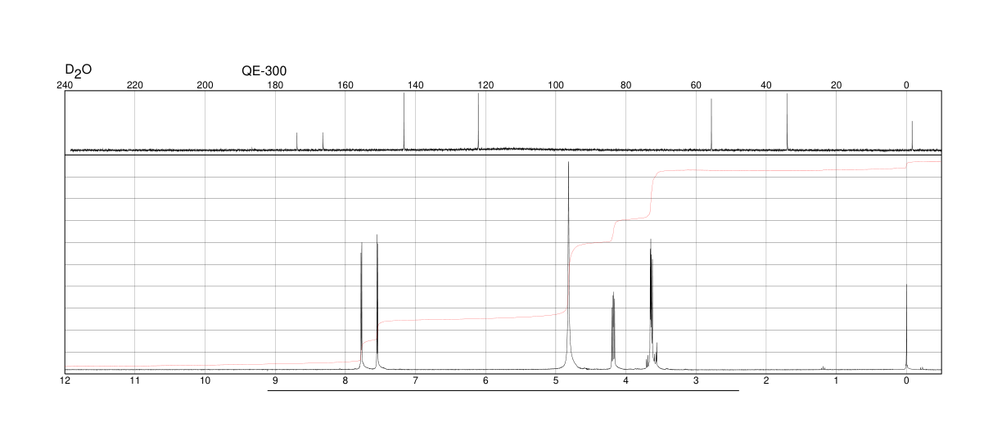Click the 80 ppm carbon axis label

pos(625,85)
